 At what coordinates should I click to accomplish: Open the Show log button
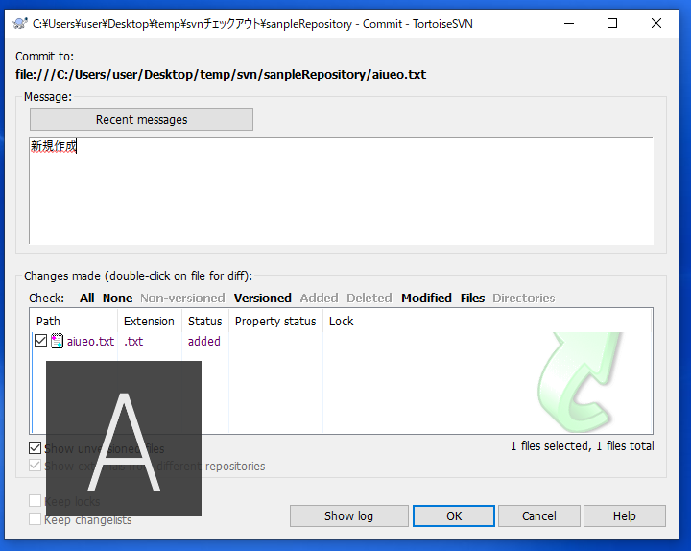(x=348, y=516)
